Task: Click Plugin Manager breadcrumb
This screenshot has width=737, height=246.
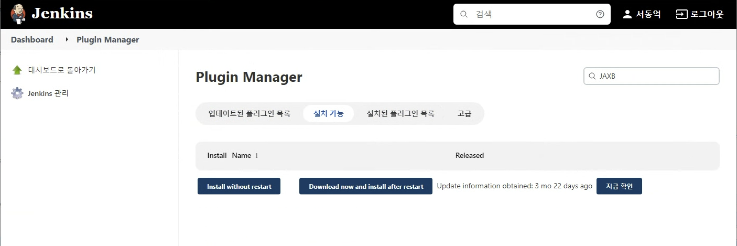Action: pos(108,39)
